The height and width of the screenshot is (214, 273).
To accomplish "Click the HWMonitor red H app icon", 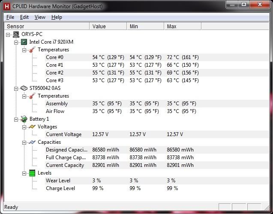I will tap(6, 6).
